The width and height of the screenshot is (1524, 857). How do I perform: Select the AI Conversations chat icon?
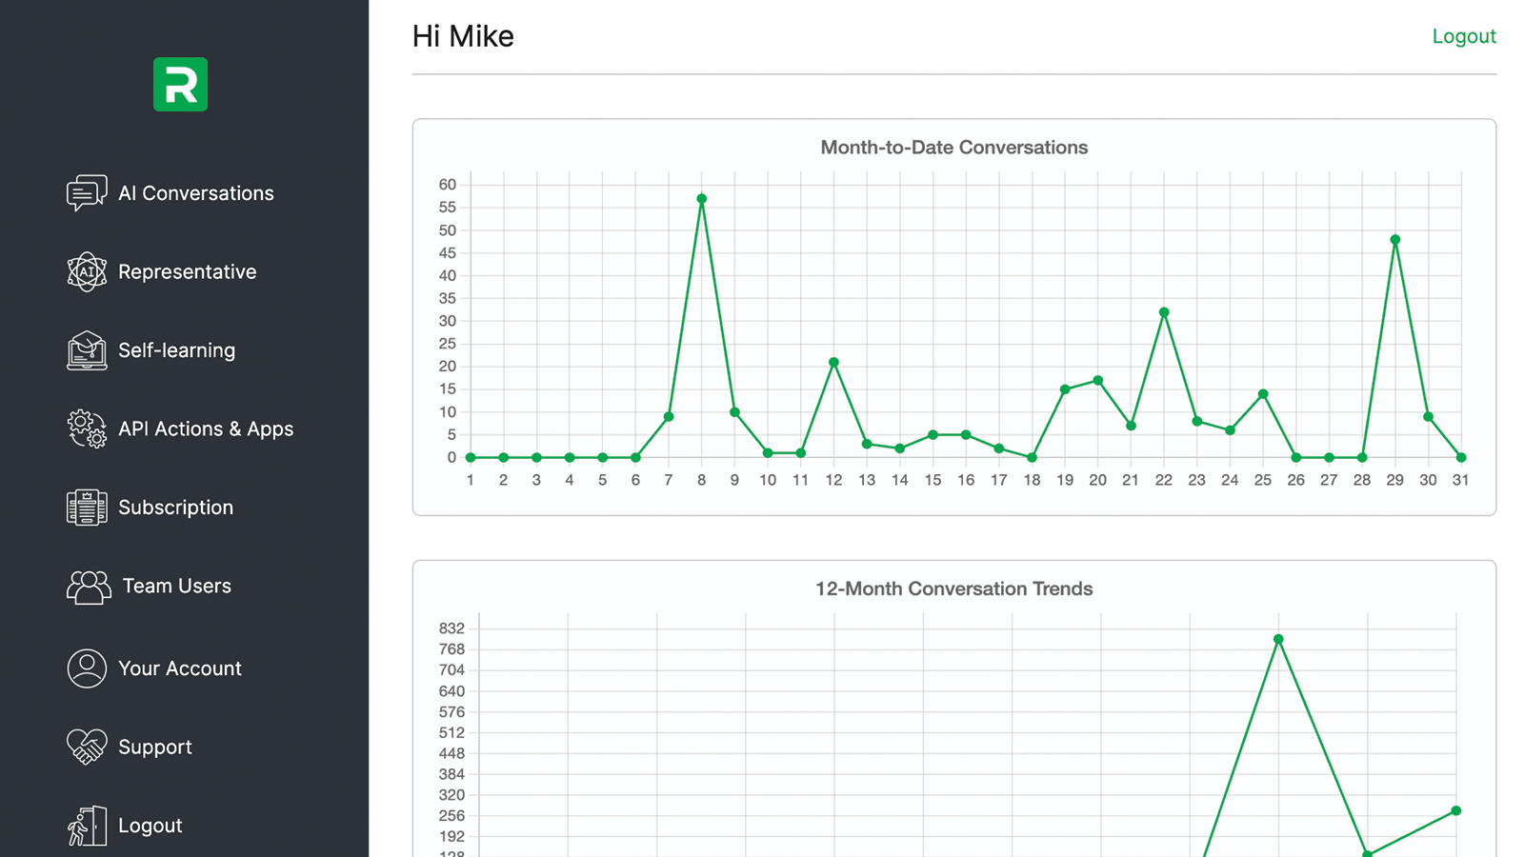[86, 192]
